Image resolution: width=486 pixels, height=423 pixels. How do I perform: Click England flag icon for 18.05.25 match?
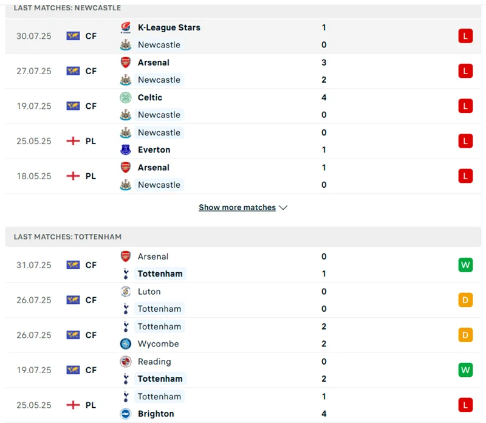[x=73, y=176]
